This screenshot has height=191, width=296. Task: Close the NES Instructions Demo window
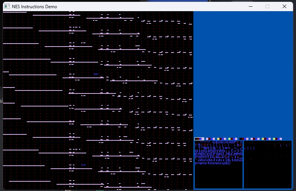coord(284,6)
